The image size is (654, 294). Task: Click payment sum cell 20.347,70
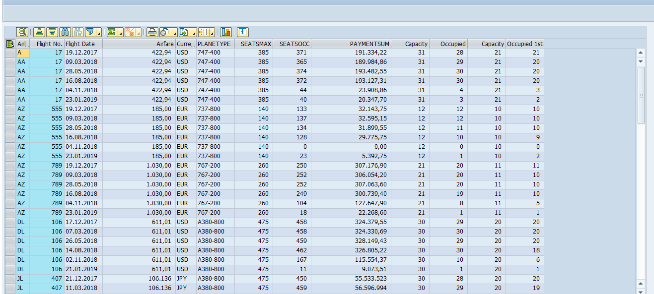point(351,100)
